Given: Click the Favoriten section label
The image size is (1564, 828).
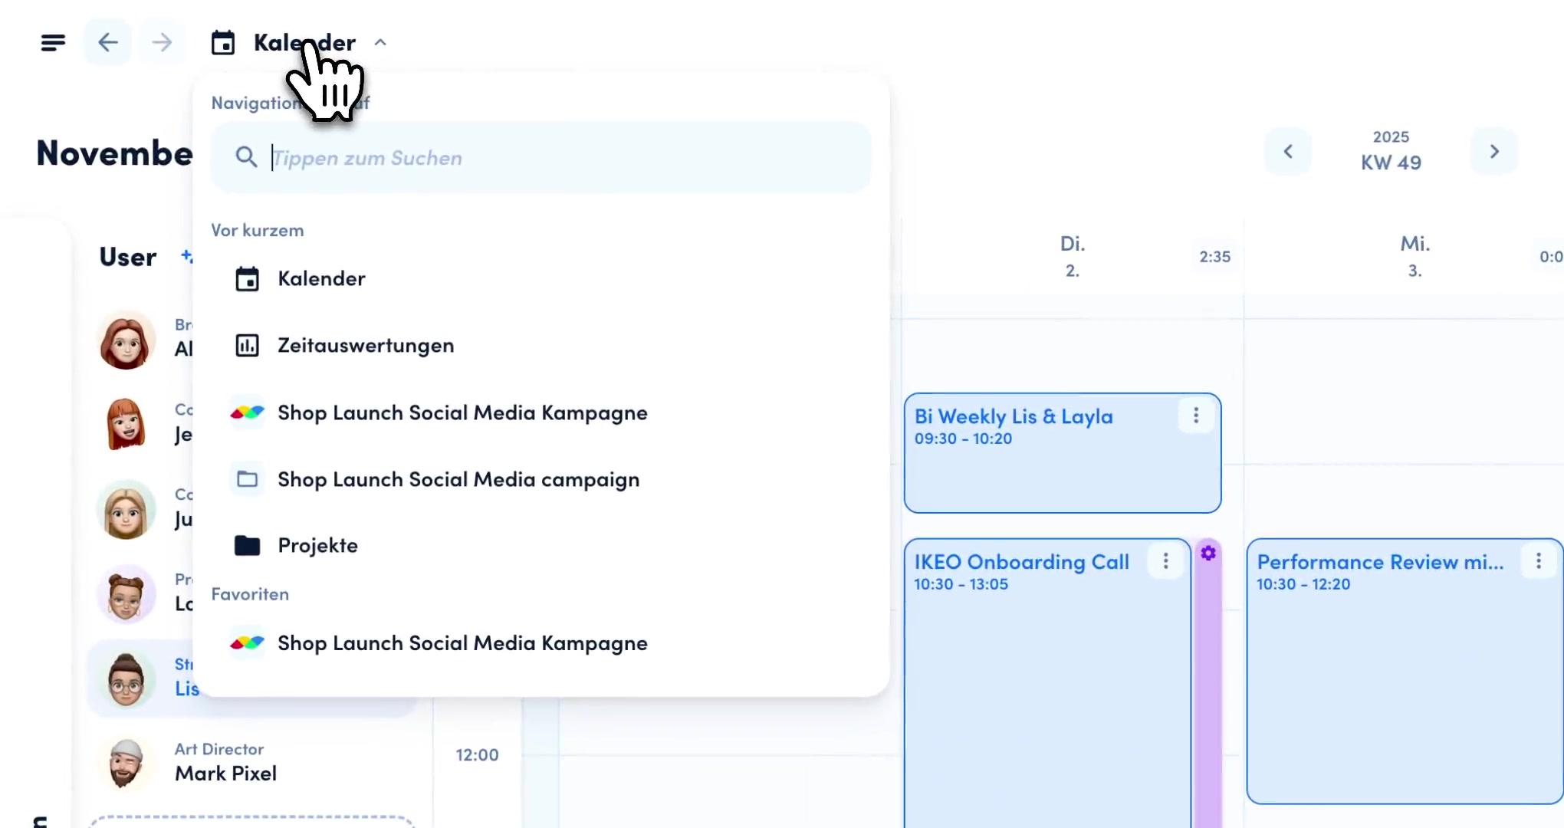Looking at the screenshot, I should pos(250,594).
